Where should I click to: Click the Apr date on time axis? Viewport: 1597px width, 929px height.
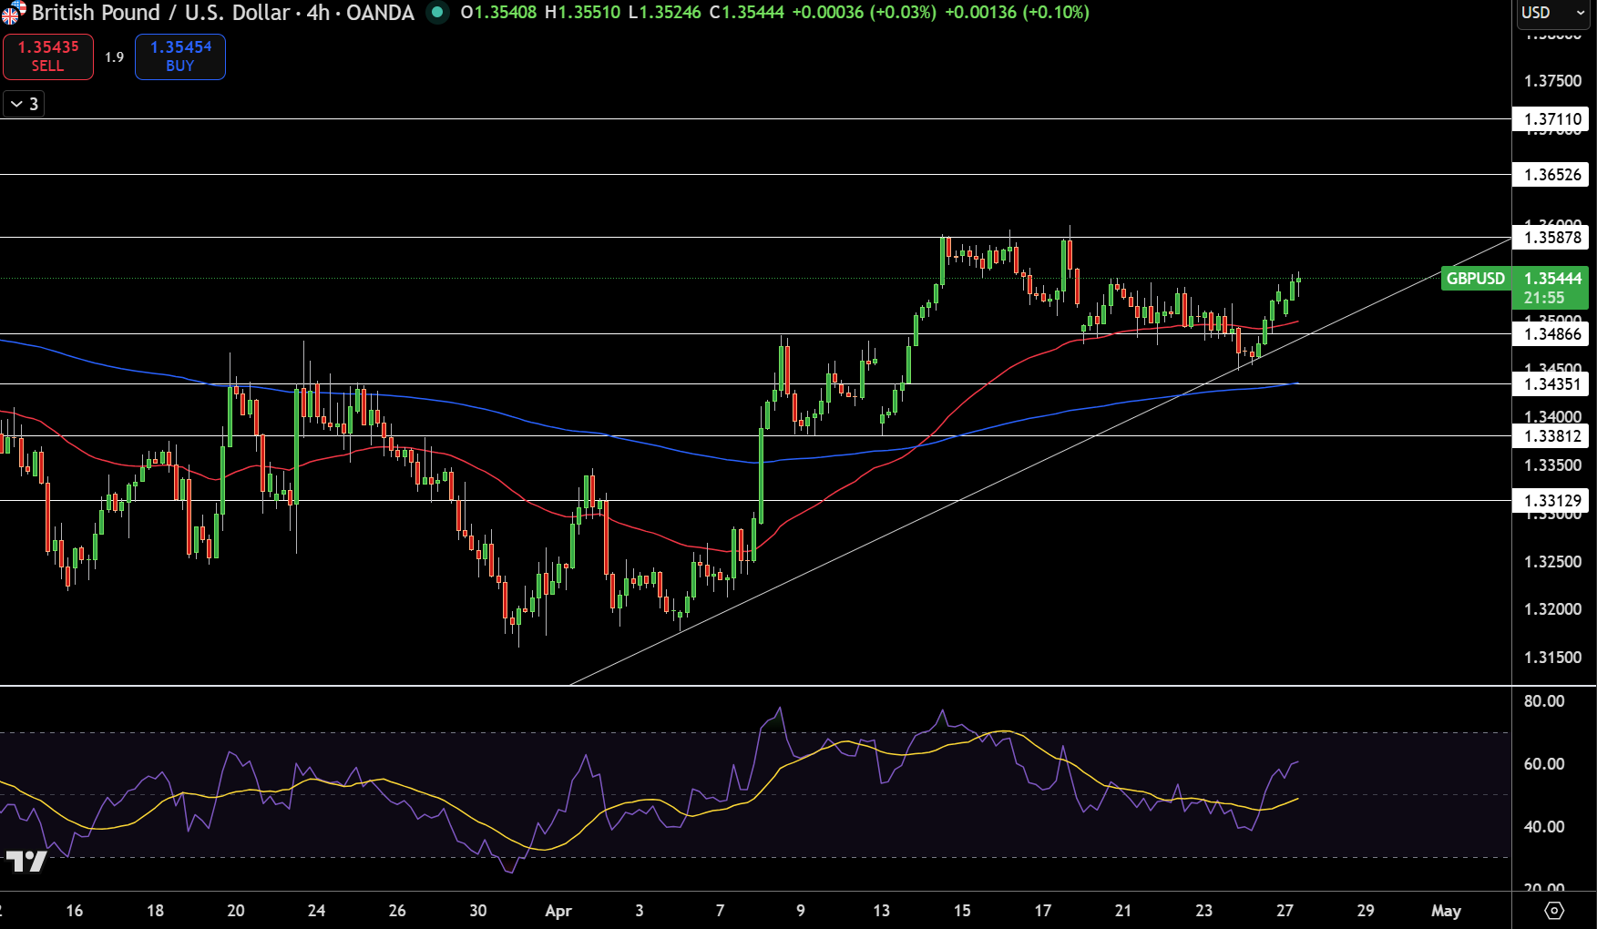(558, 911)
